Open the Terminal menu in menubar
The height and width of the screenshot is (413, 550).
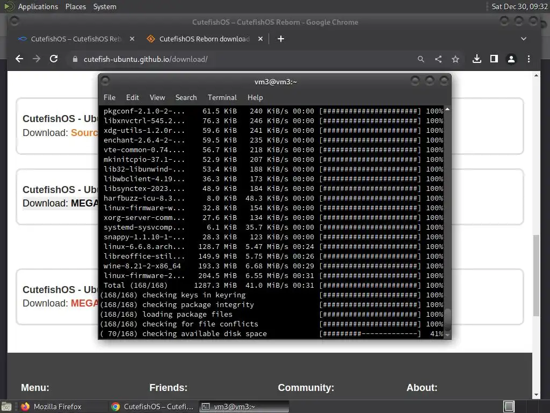tap(222, 98)
